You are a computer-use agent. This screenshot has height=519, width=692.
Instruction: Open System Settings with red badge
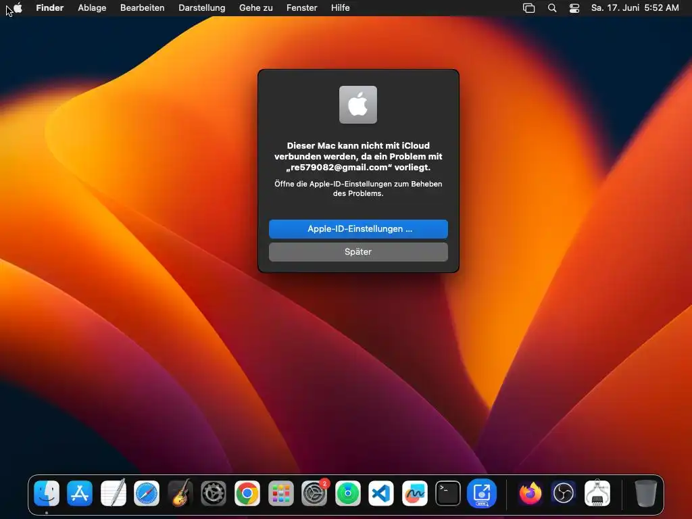coord(314,493)
